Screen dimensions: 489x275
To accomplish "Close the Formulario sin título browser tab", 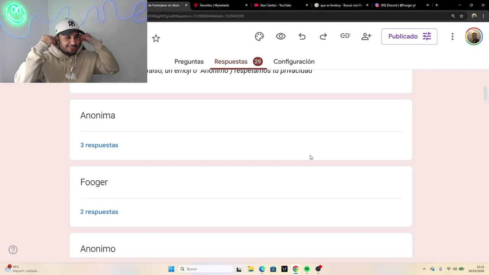I will pyautogui.click(x=186, y=5).
